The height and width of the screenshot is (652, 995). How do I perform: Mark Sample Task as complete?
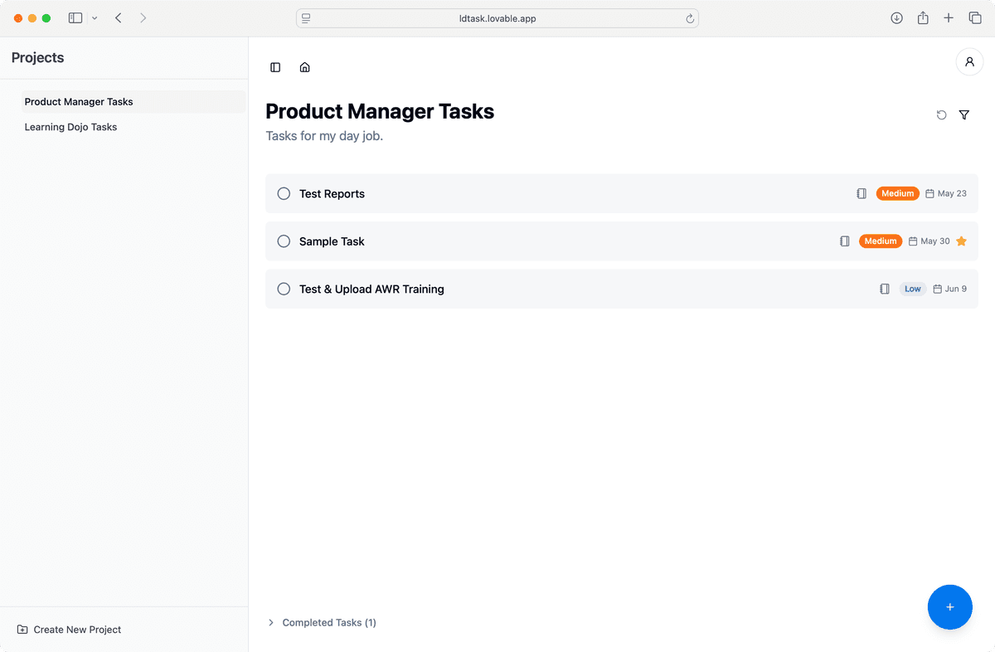click(x=284, y=241)
